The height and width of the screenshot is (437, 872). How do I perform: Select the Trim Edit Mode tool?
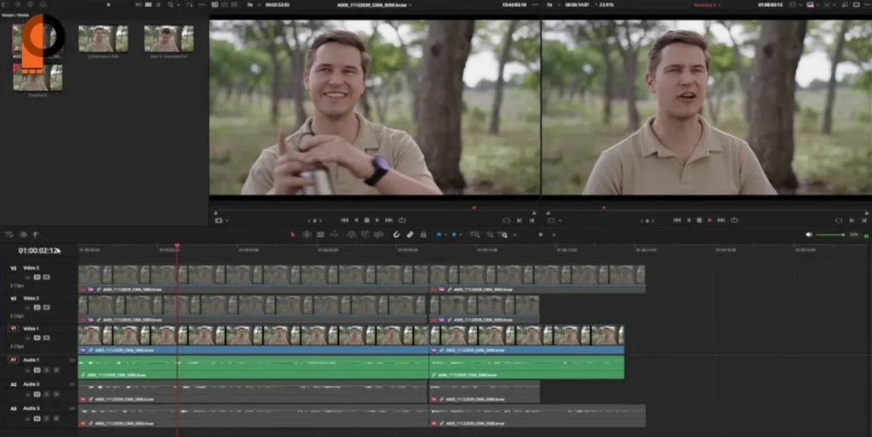tap(307, 234)
